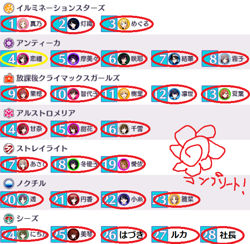Select number 8 霧子 entry
Screen dimensions: 250x244
(225, 59)
